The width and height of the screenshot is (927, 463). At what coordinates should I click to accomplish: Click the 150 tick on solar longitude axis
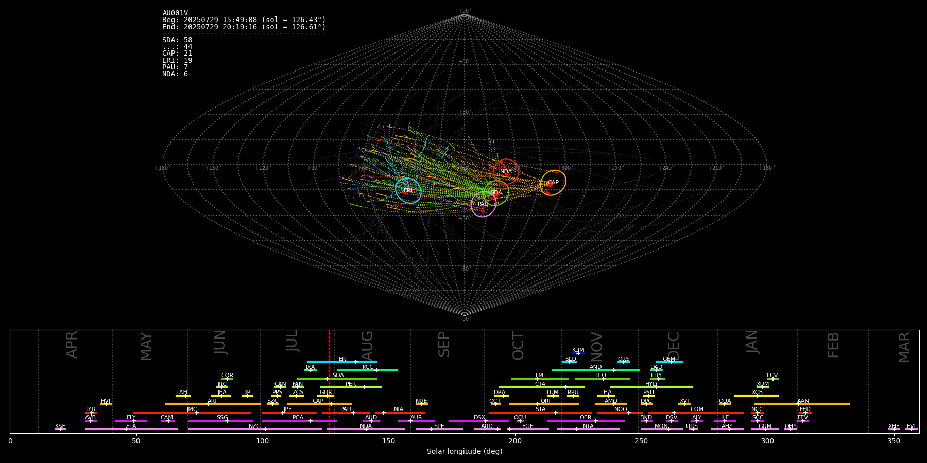pos(389,441)
